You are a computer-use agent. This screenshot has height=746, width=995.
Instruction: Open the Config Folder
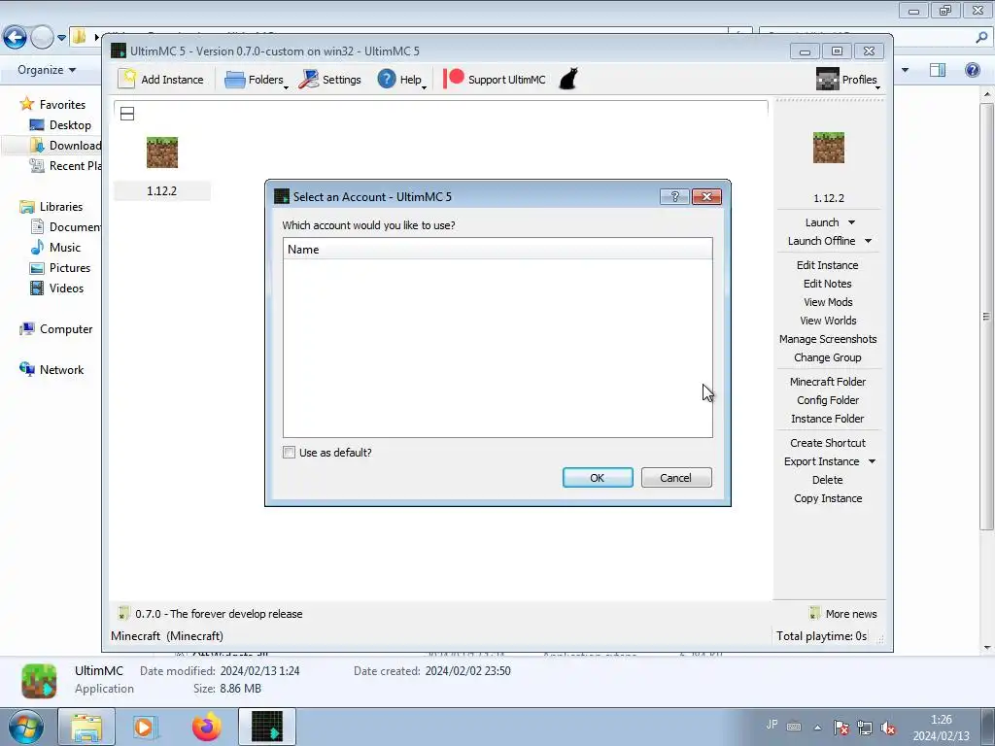pyautogui.click(x=828, y=400)
